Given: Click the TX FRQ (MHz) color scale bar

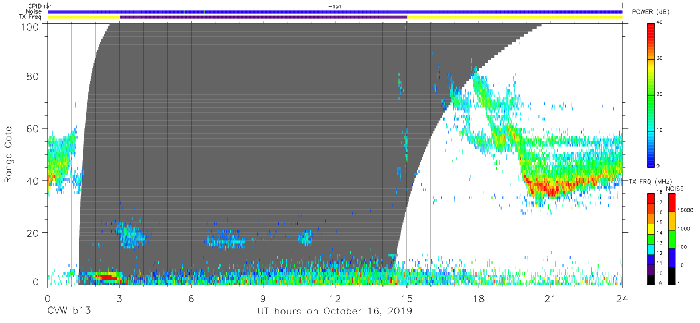Looking at the screenshot, I should (651, 238).
